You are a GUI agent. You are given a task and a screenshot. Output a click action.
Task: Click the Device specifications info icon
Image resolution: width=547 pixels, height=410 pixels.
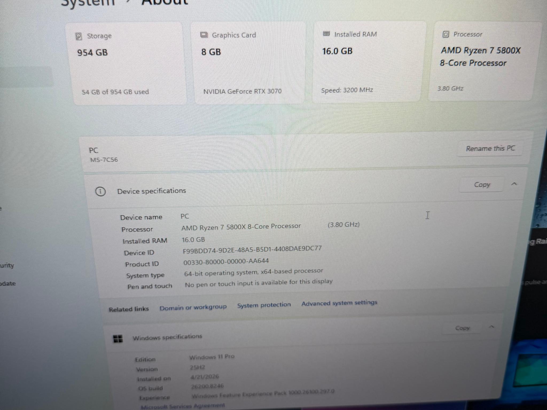[100, 191]
